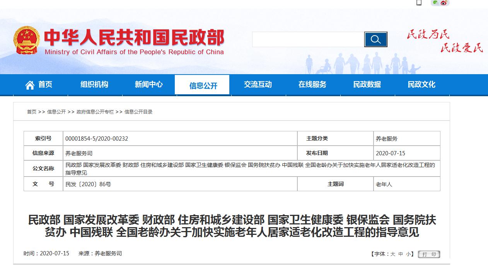
Task: Click the document name text in the table
Action: (x=251, y=169)
